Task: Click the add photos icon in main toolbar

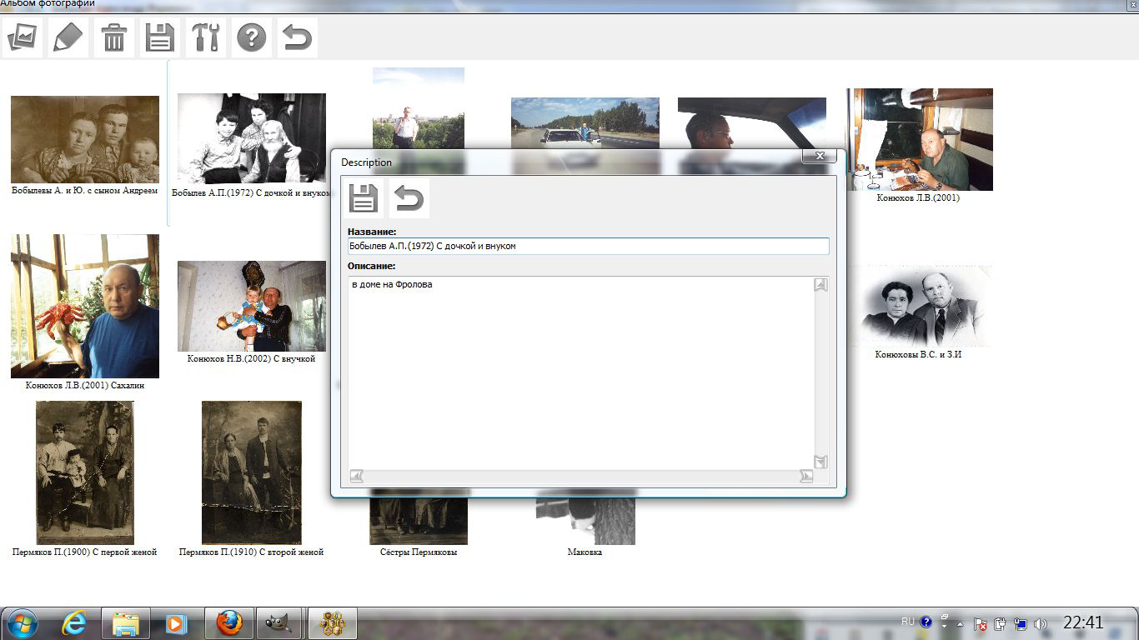Action: coord(23,37)
